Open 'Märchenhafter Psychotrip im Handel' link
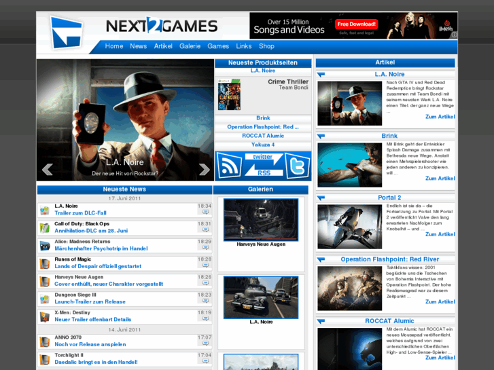Image resolution: width=494 pixels, height=370 pixels. point(101,248)
